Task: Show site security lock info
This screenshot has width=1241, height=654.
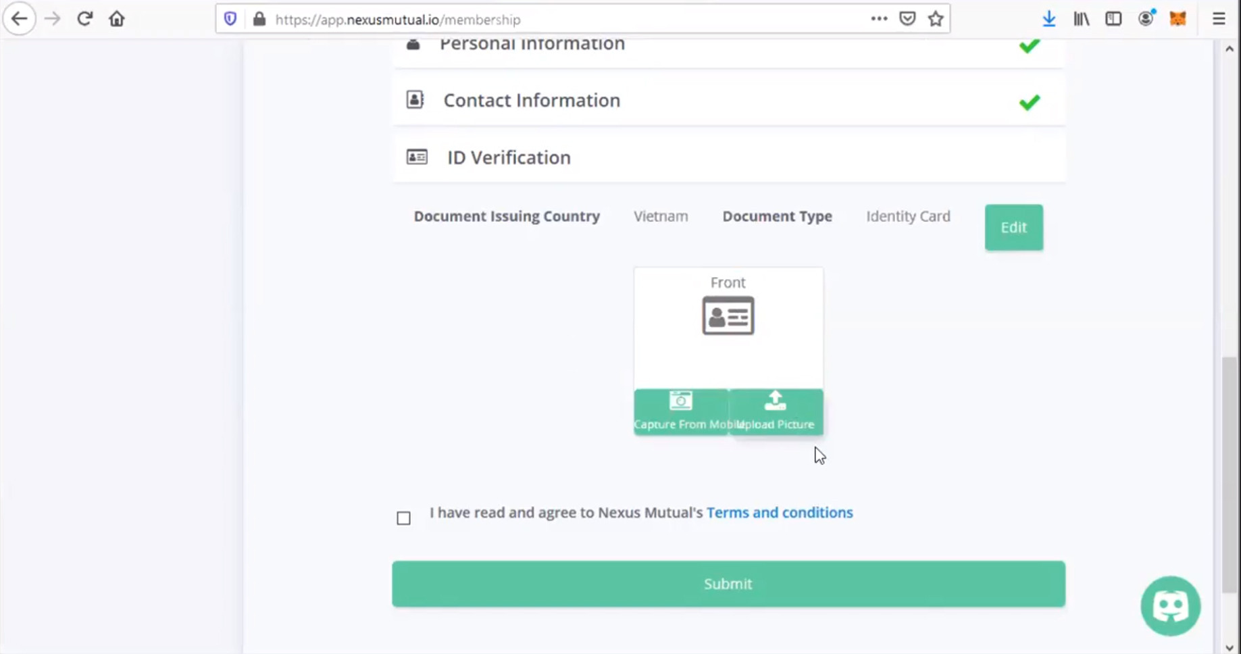Action: [x=259, y=19]
